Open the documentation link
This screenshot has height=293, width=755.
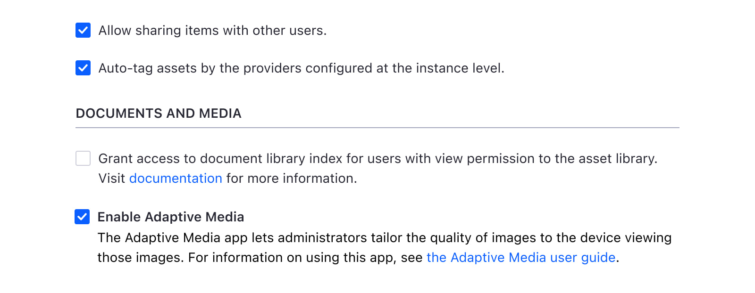176,179
